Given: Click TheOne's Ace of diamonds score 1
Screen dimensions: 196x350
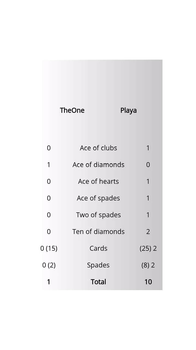Looking at the screenshot, I should (x=49, y=165).
